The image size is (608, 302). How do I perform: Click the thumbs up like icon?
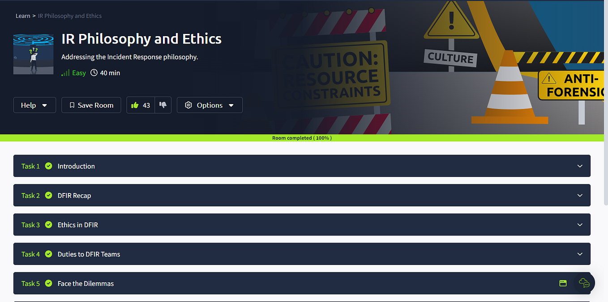tap(137, 105)
